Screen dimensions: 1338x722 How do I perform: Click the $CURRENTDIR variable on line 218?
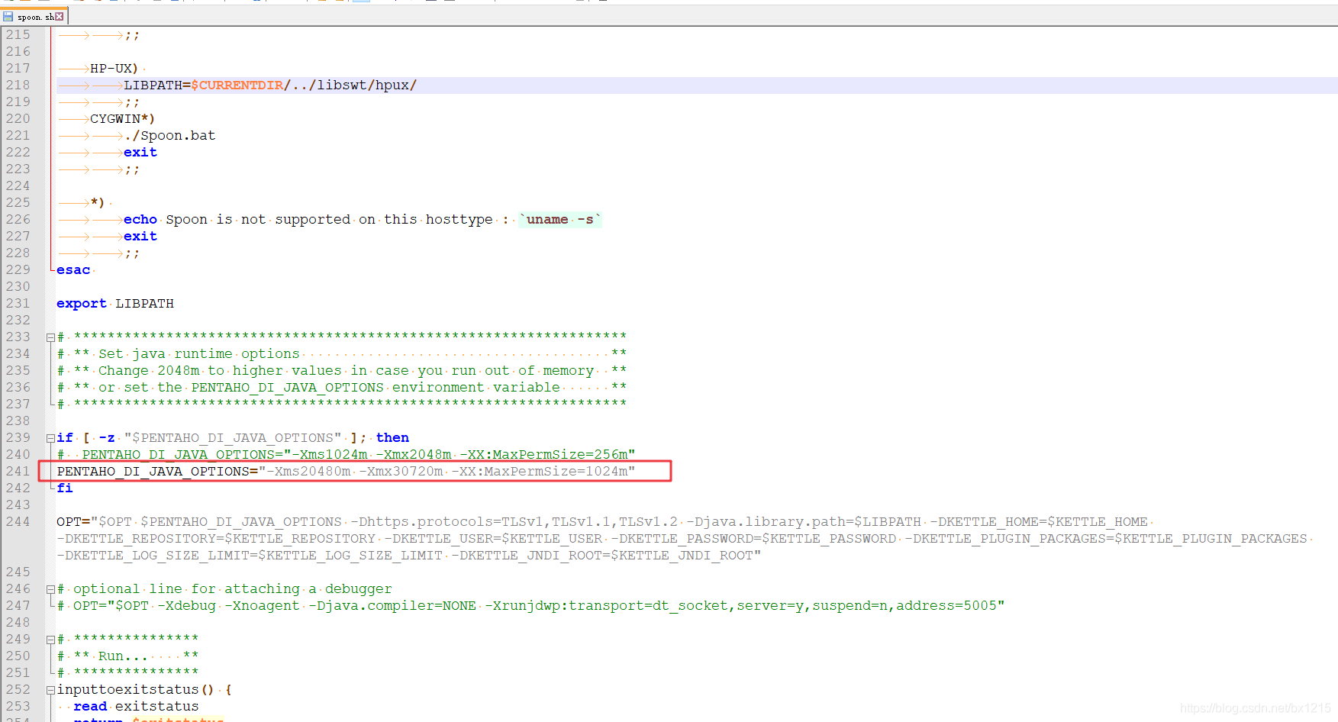[237, 85]
